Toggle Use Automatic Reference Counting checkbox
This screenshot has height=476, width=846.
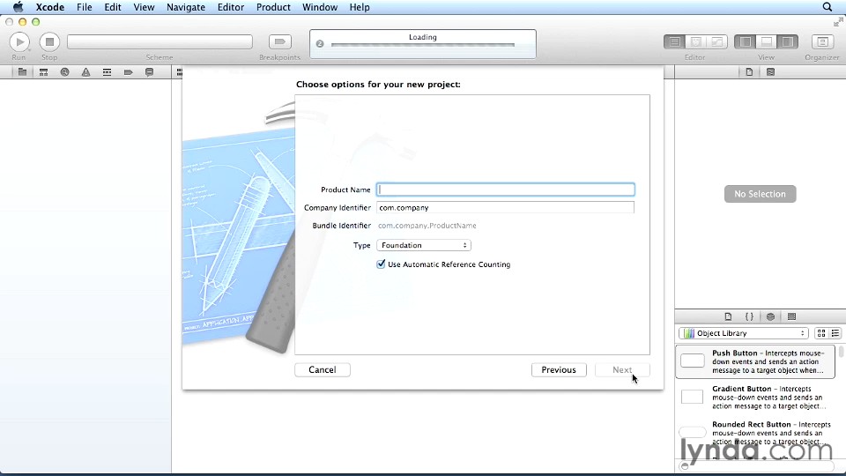381,264
